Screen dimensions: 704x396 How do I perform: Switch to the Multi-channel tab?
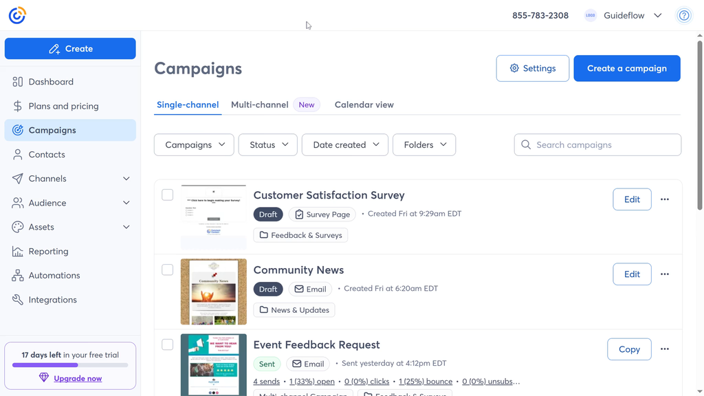(x=259, y=105)
